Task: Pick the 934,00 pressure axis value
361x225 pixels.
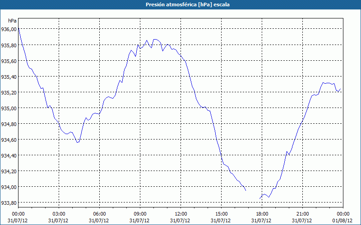Action: (x=9, y=187)
